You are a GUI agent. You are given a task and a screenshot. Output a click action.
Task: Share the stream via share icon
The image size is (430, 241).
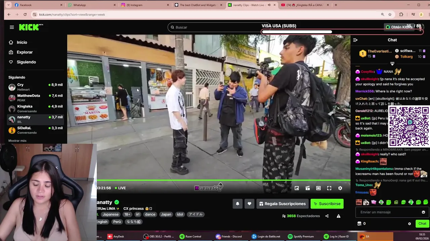pyautogui.click(x=327, y=216)
